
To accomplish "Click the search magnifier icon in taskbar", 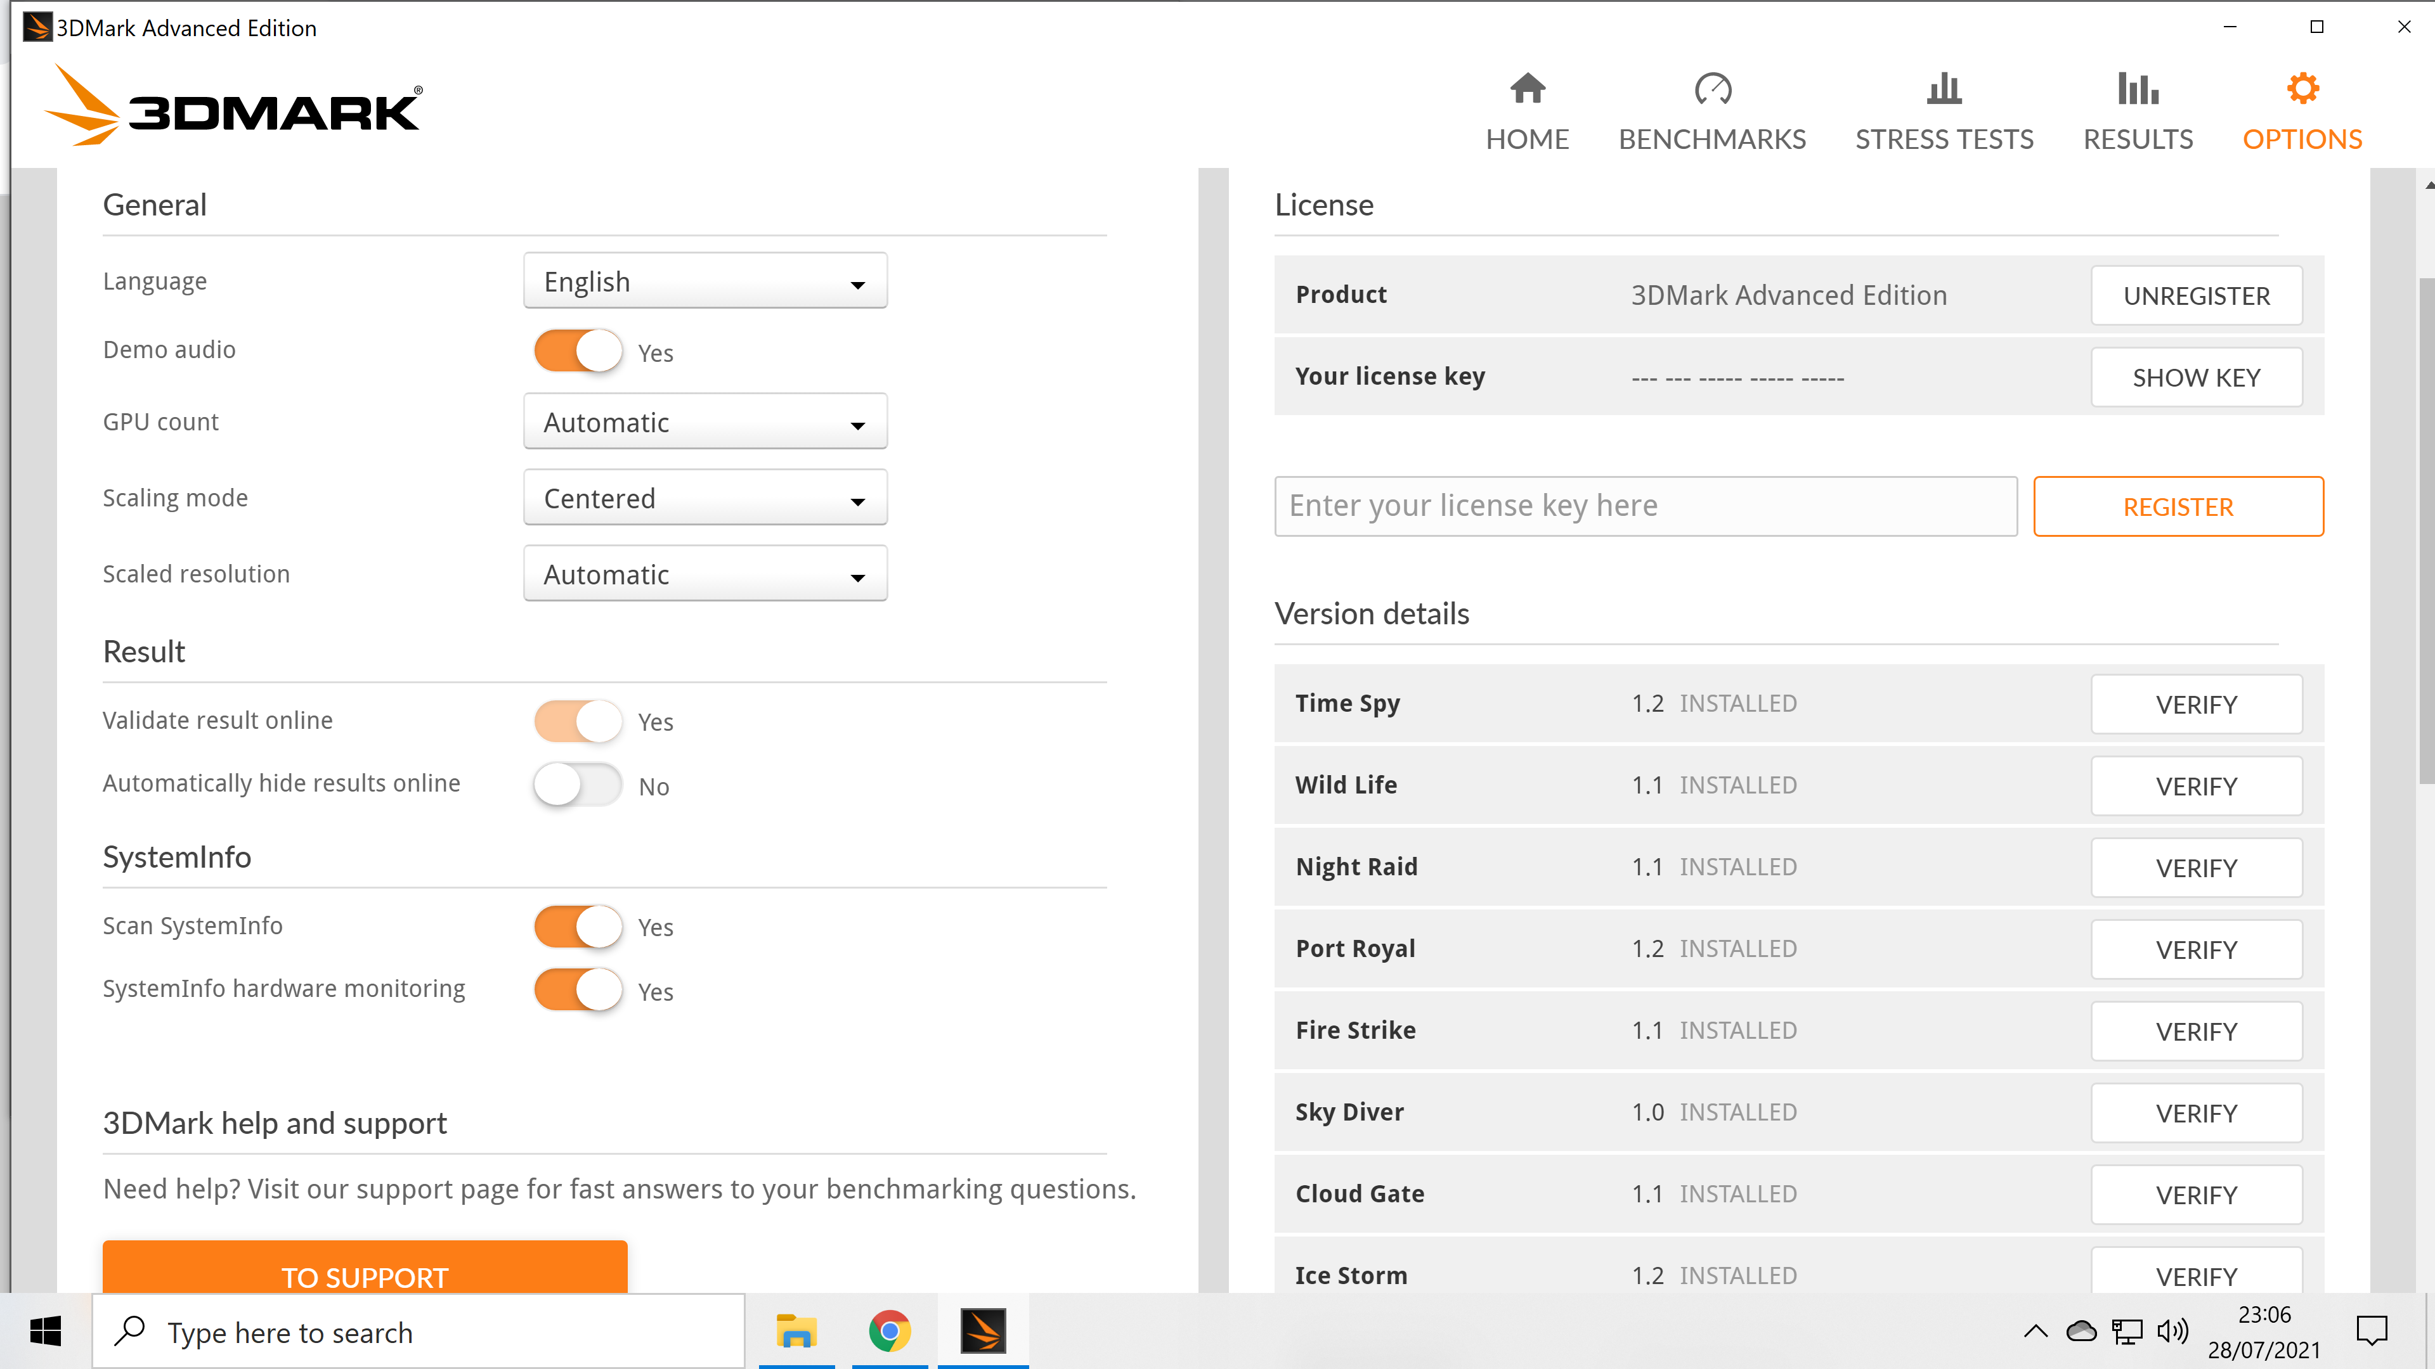I will (129, 1331).
